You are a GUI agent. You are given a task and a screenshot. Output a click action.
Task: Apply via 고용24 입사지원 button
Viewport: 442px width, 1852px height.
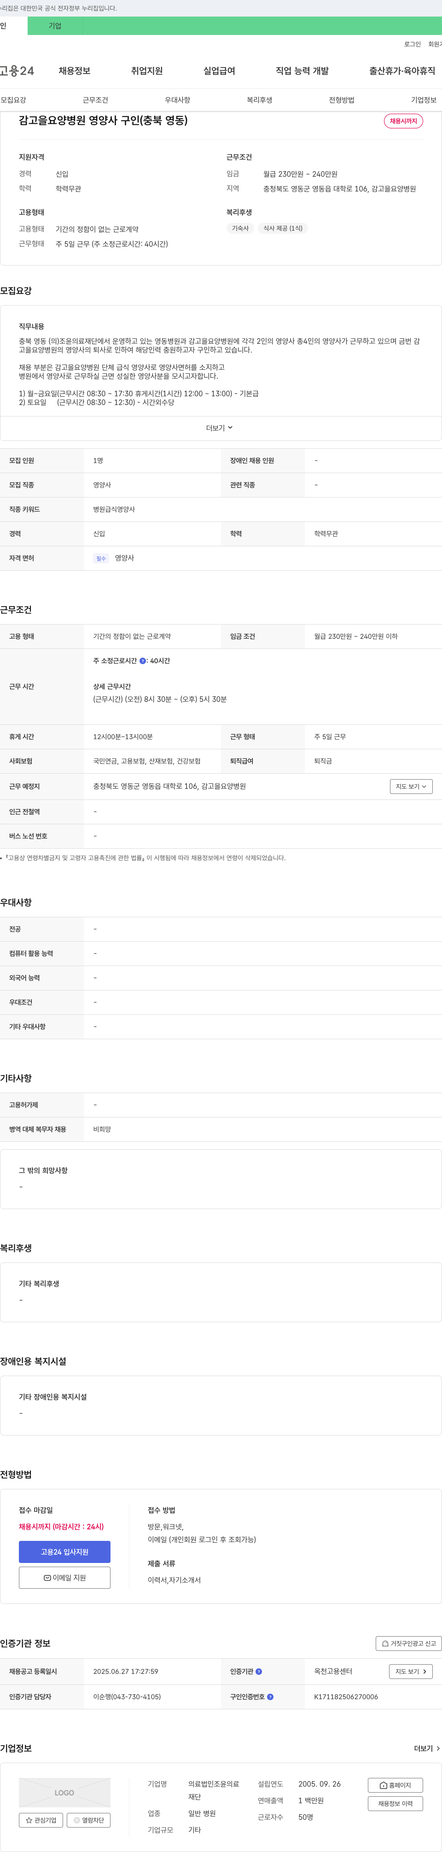click(x=64, y=1551)
